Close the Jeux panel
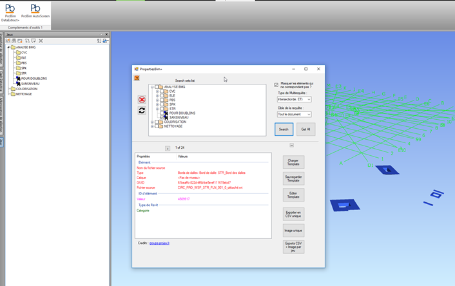Screen dimensions: 455x286 click(x=106, y=34)
